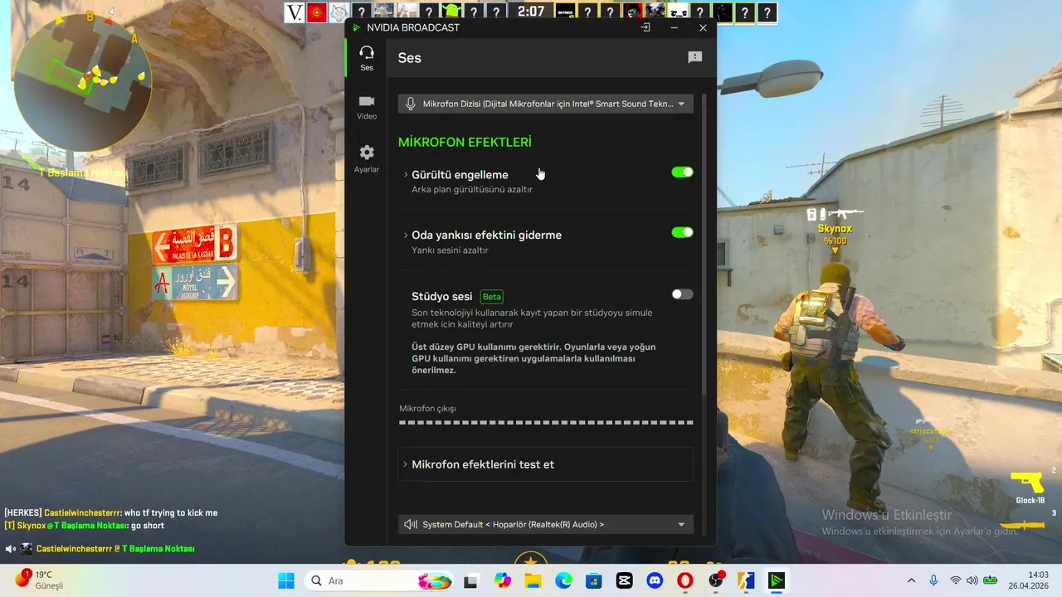1062x597 pixels.
Task: Switch to OBS Studio in the taskbar
Action: (716, 580)
